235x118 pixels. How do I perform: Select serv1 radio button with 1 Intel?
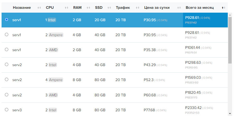click(7, 20)
